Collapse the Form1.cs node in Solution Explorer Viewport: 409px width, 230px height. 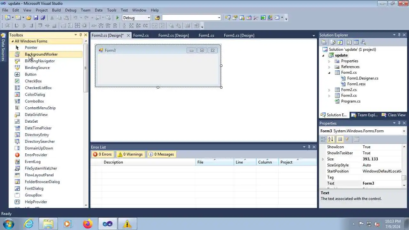[329, 73]
